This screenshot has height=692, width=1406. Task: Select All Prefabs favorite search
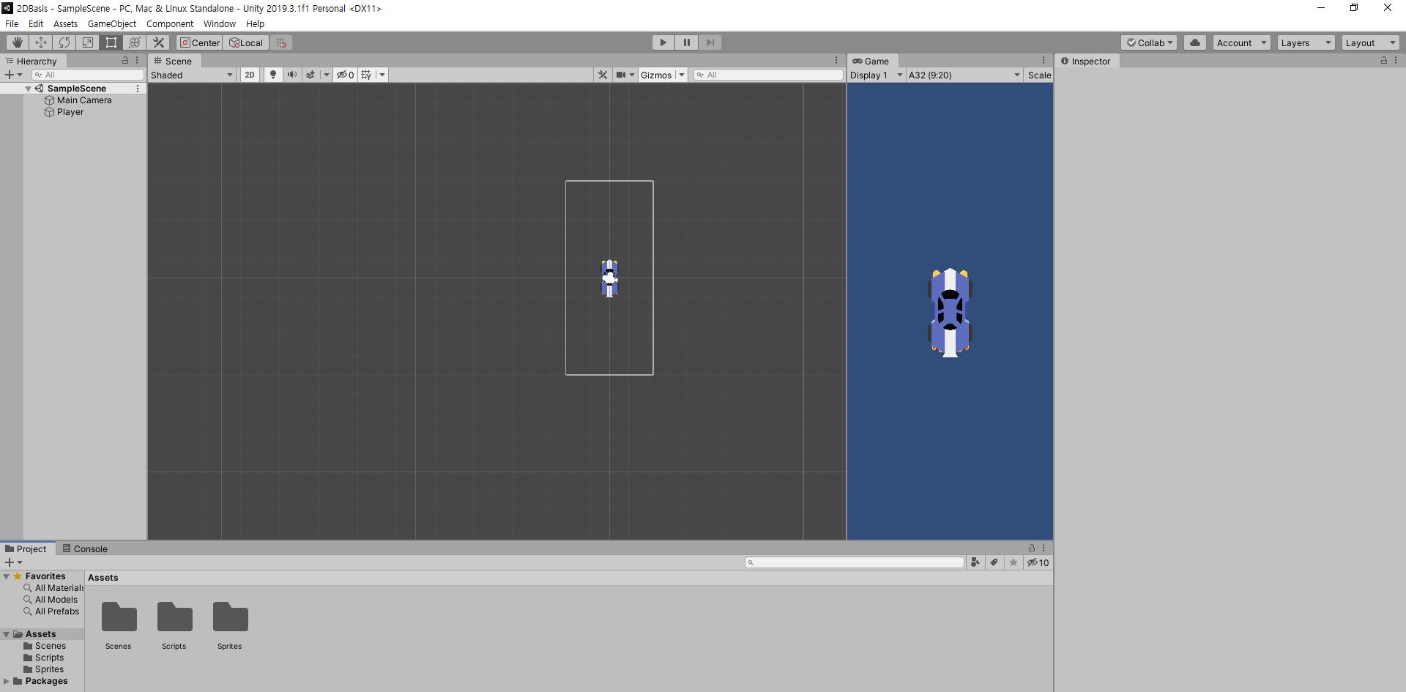57,611
